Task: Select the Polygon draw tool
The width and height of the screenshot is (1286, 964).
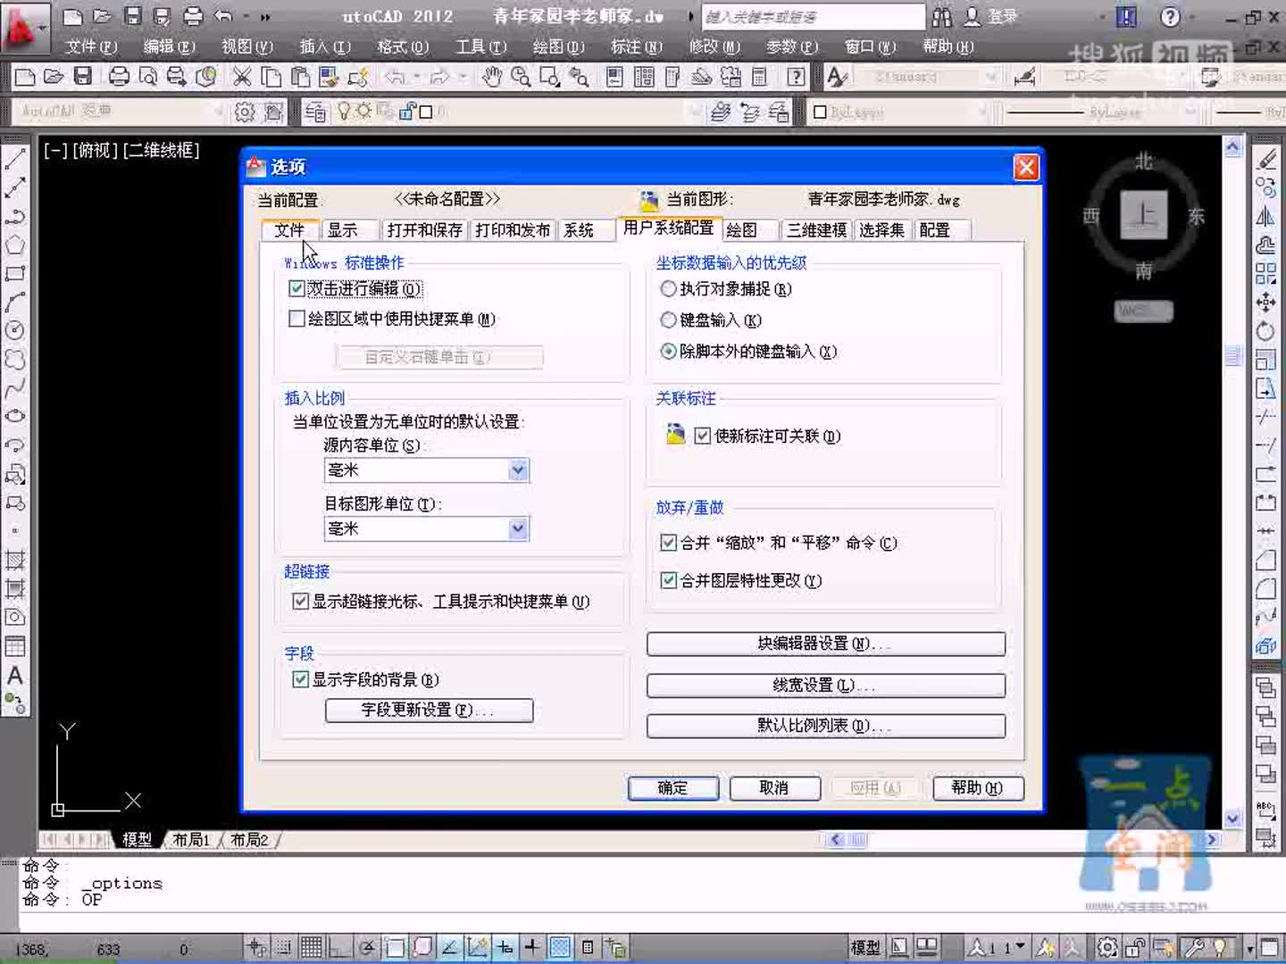Action: tap(15, 245)
